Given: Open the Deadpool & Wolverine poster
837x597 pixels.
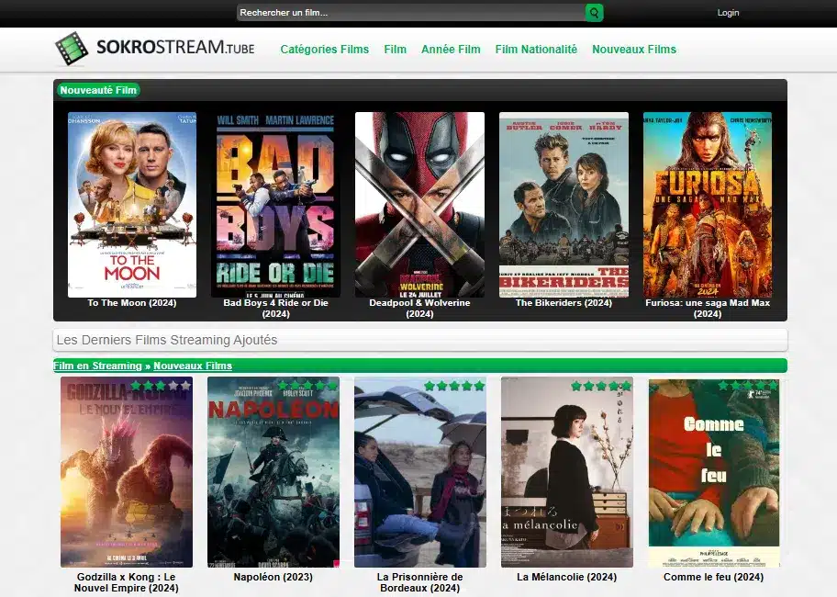Looking at the screenshot, I should pos(419,205).
